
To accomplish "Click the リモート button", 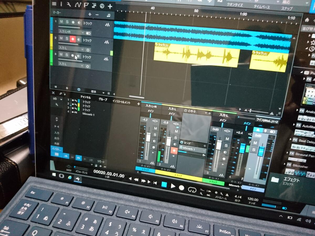I will [x=101, y=162].
